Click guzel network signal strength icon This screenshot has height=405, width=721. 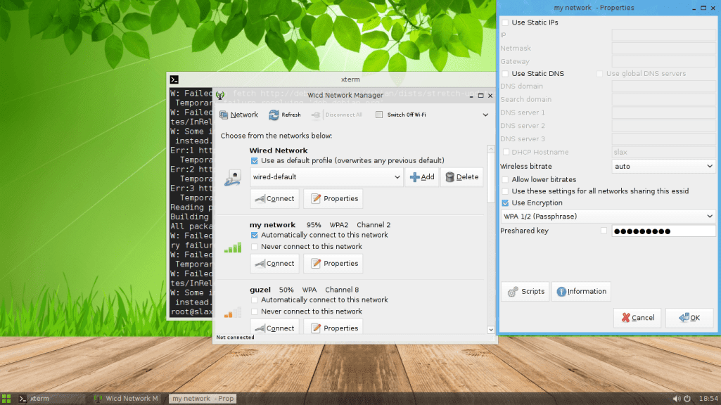click(x=233, y=313)
